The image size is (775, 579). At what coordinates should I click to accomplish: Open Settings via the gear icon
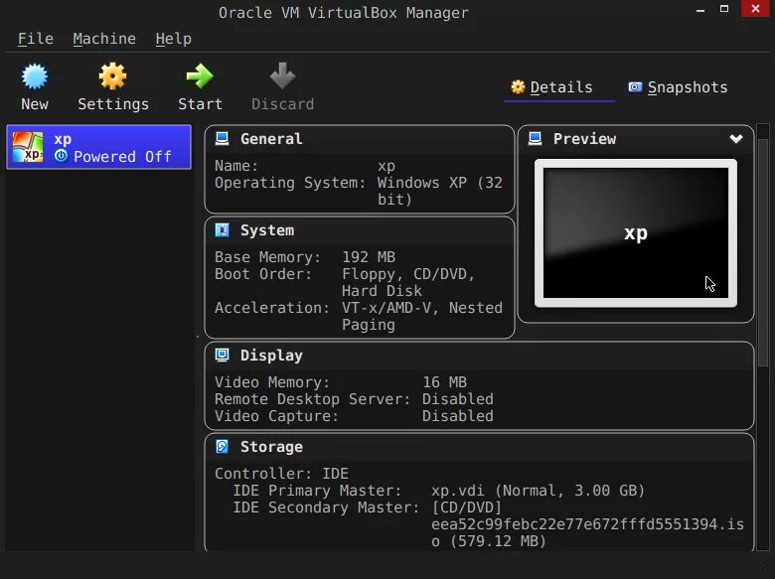click(112, 76)
